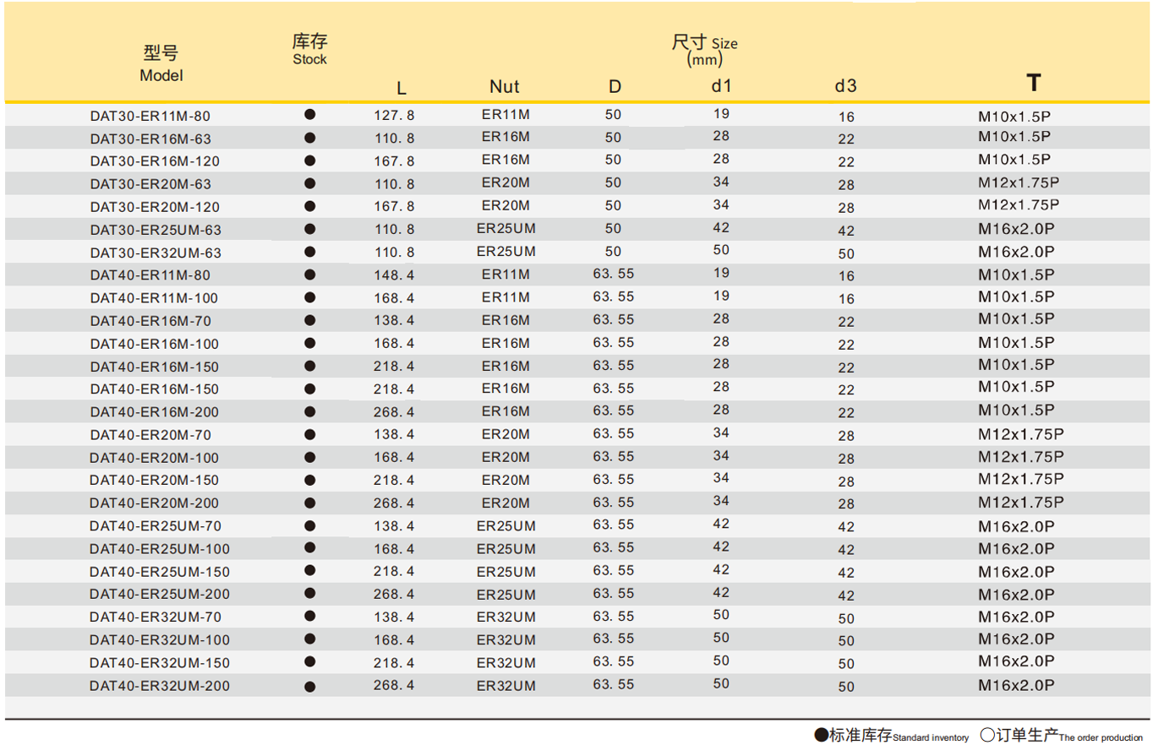Select the stock dot in DAT40-ER11M-100 row
Viewport: 1153px width, 756px height.
pos(309,297)
